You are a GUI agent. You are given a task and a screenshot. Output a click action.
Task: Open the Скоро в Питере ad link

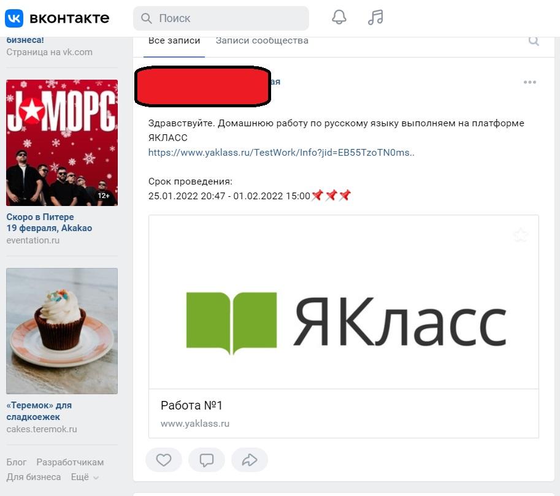click(49, 223)
